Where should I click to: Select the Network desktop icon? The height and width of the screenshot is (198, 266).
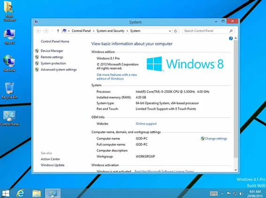click(x=9, y=63)
